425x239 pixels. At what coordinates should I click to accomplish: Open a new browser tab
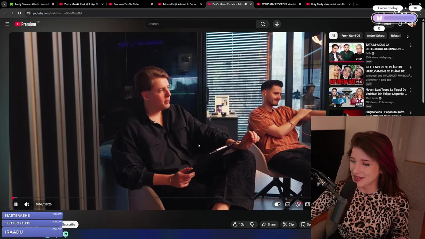click(357, 4)
